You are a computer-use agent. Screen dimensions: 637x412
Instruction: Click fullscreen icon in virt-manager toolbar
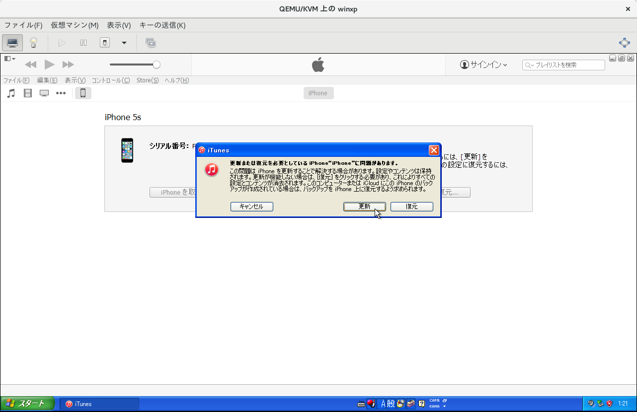pos(625,43)
